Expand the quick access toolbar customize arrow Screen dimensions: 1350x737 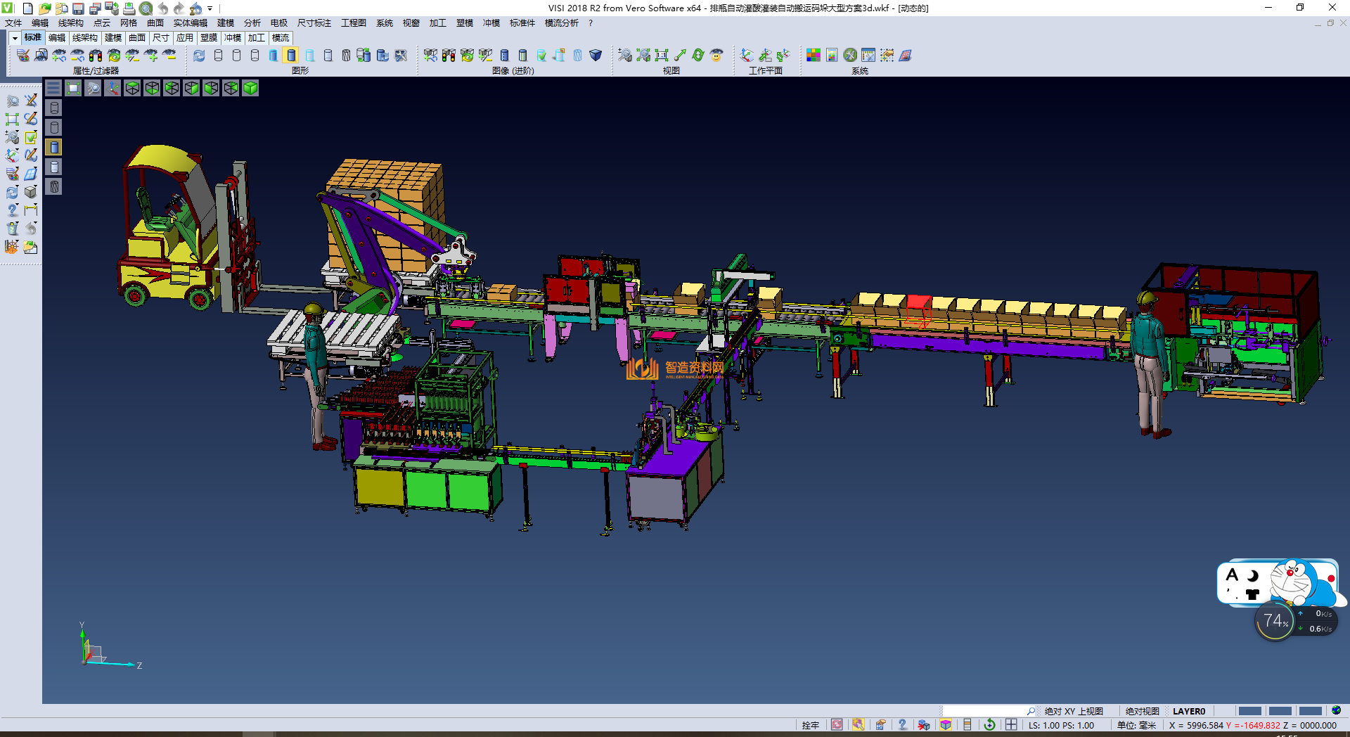[x=210, y=8]
